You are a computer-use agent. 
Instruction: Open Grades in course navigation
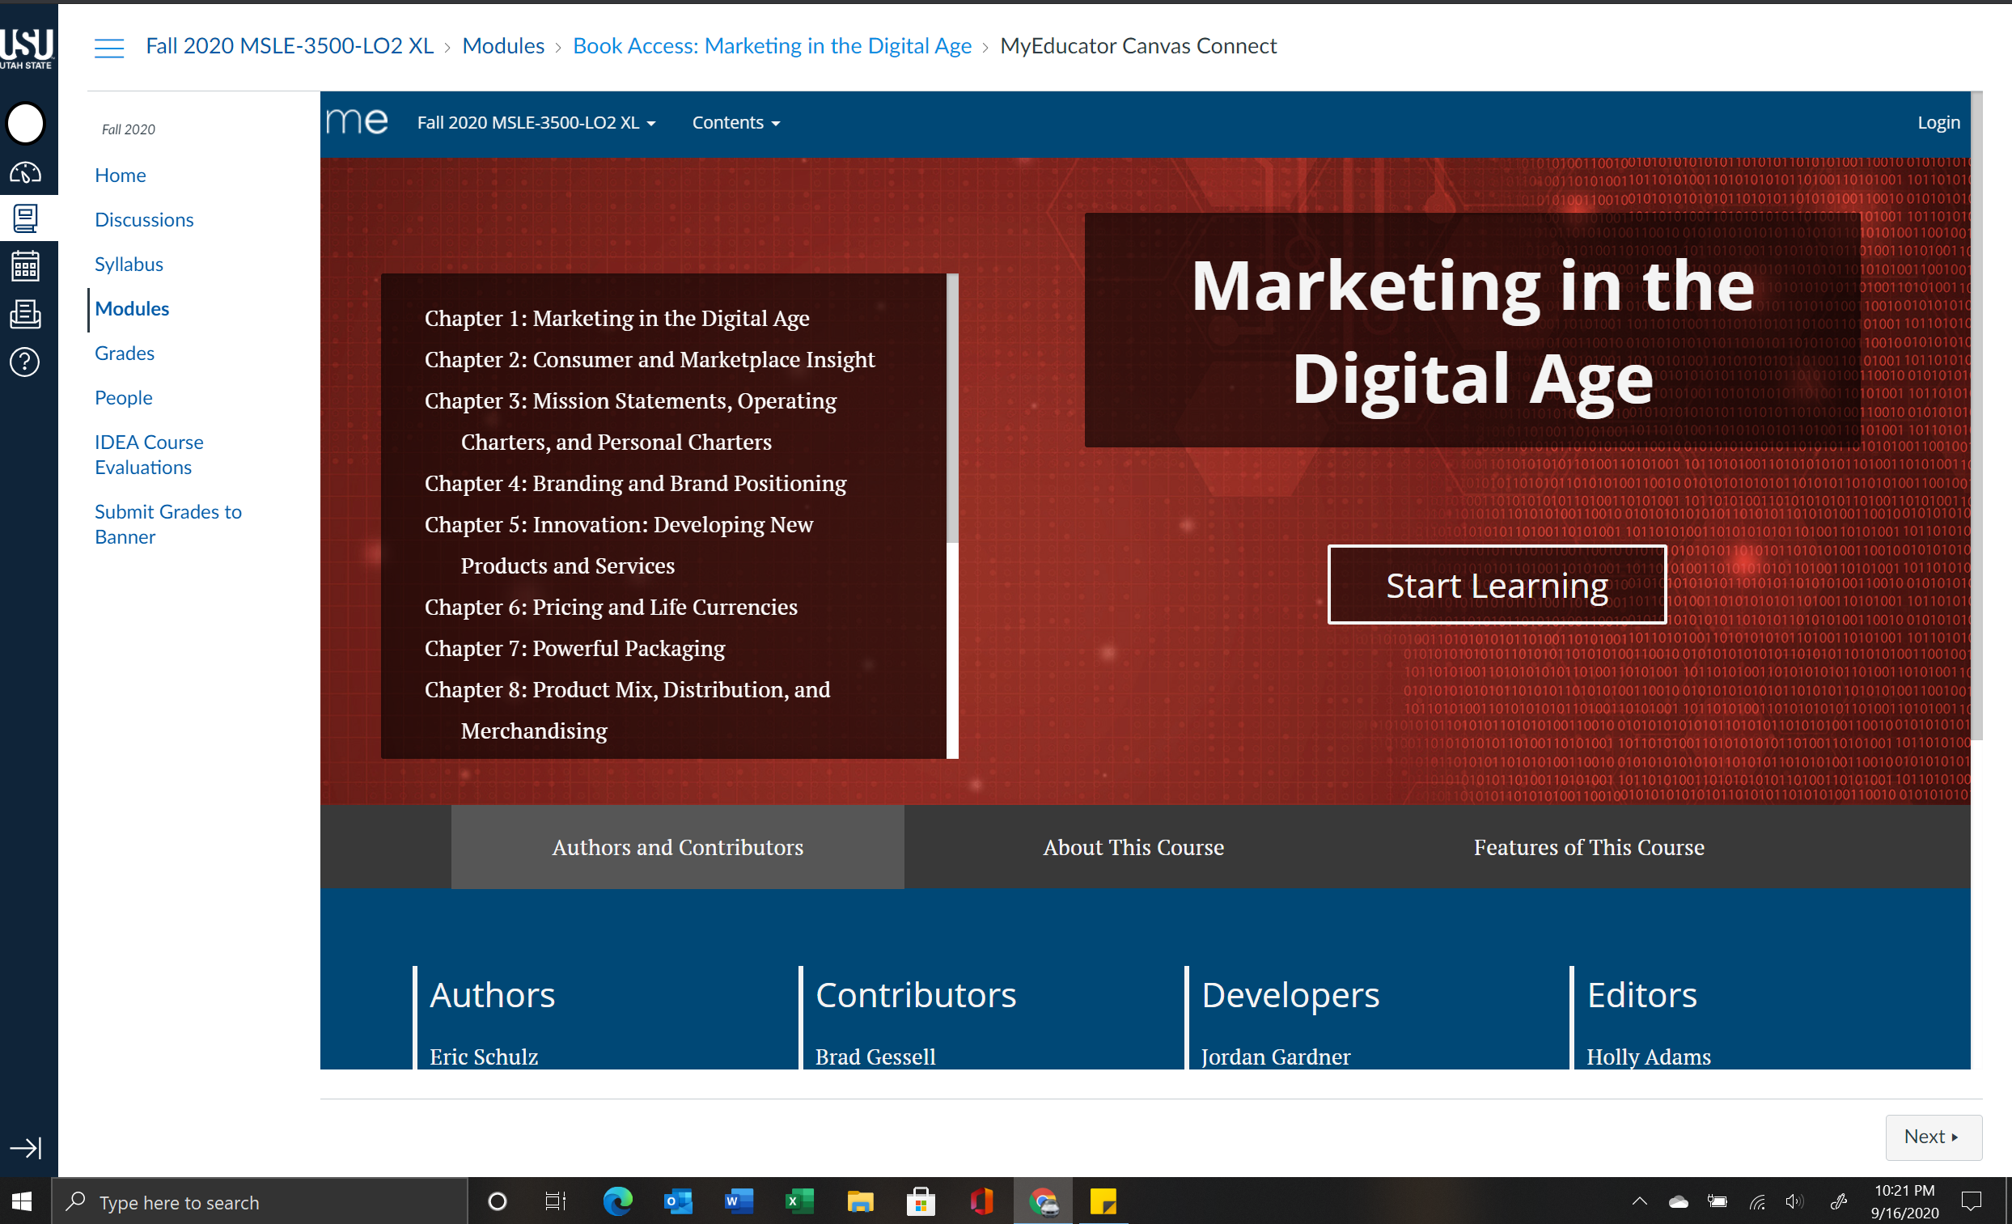[124, 353]
